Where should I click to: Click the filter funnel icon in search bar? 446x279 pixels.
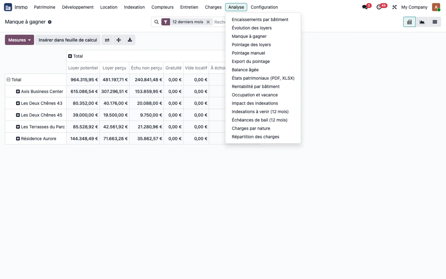166,22
